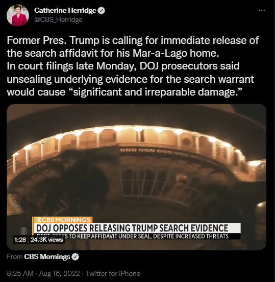
Task: Open Catherine Herridge display name link
Action: [x=65, y=10]
